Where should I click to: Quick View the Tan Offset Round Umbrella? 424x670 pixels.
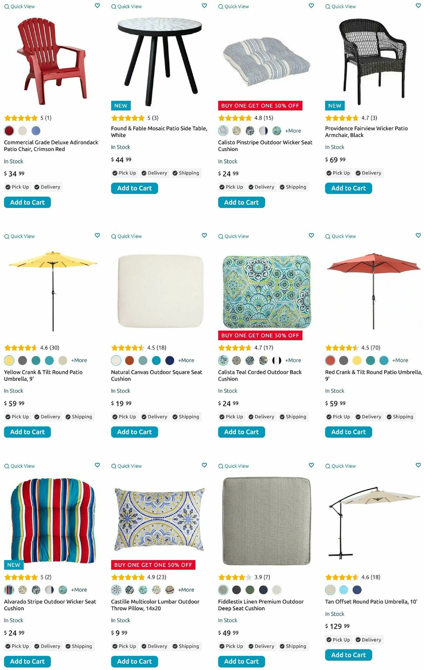click(341, 466)
